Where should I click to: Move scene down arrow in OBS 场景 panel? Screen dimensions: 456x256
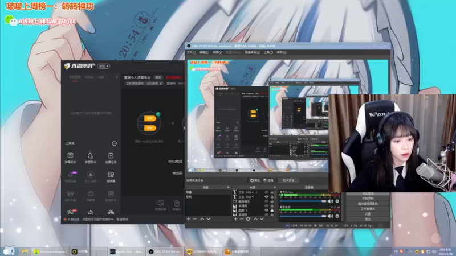209,219
